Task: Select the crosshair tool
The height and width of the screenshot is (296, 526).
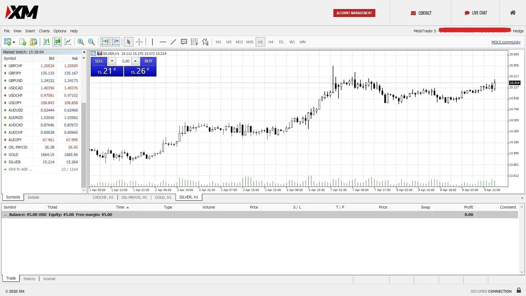Action: point(139,42)
